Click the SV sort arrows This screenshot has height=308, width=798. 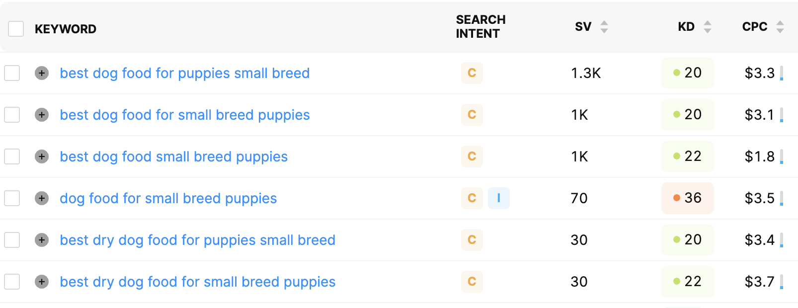pos(604,27)
